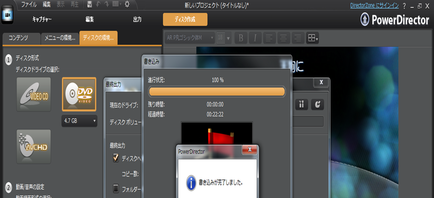Screen dimensions: 434x198
Task: Open the メニューの環境... tab
Action: click(x=60, y=38)
